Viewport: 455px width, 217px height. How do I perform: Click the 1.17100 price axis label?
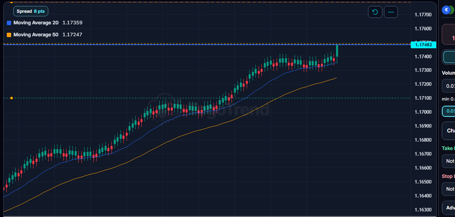[x=423, y=98]
